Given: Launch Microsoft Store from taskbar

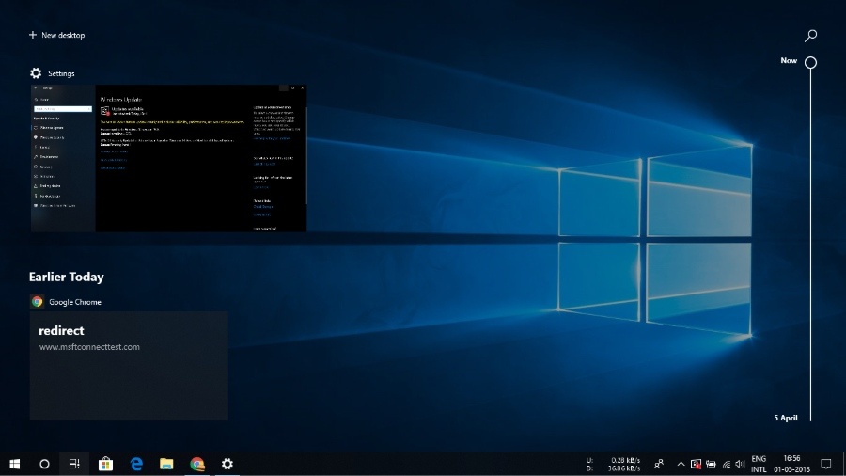Looking at the screenshot, I should 106,464.
